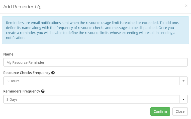Click the "Add Reminder 1/5" dialog title
191x119 pixels.
click(22, 7)
